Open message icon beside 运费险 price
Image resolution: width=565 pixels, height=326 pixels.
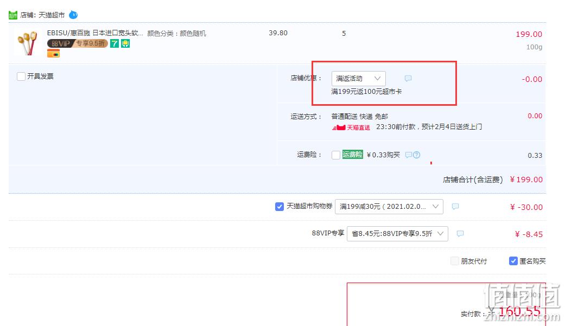coord(409,155)
